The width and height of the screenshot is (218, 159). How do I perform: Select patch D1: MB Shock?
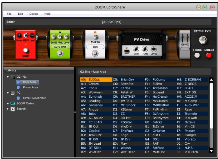point(128,105)
